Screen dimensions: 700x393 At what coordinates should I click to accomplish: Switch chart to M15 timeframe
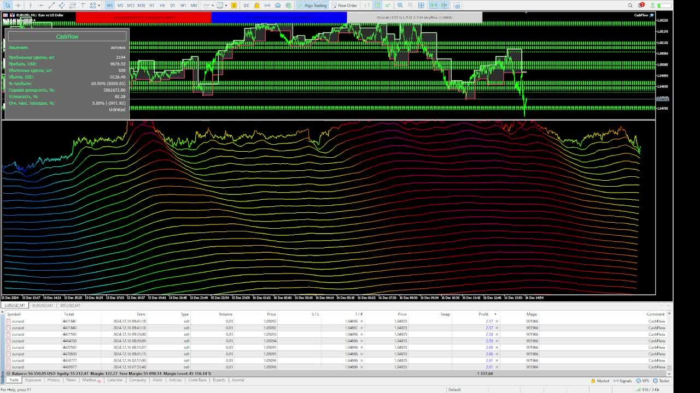click(131, 5)
